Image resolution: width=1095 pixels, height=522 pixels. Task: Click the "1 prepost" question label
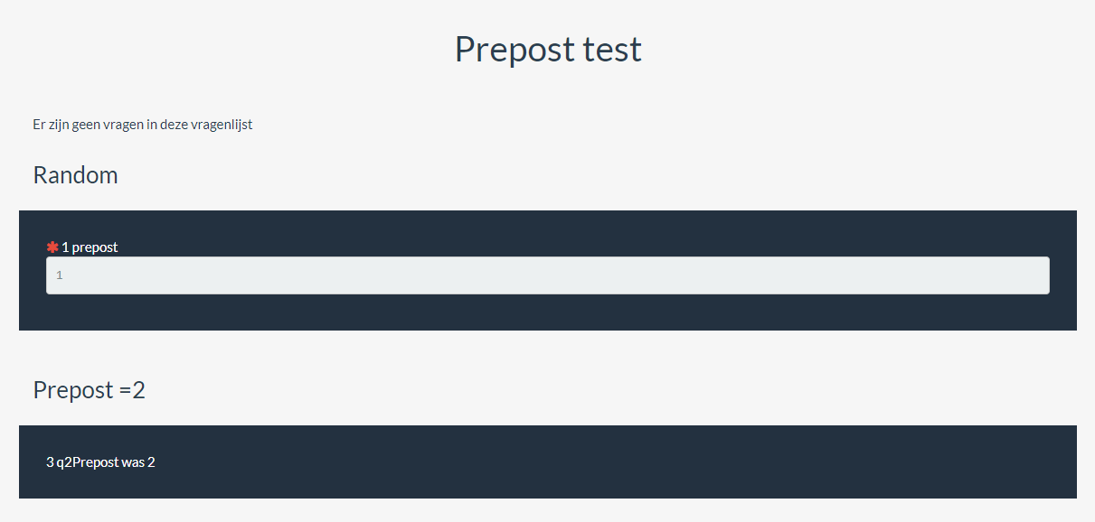coord(90,247)
